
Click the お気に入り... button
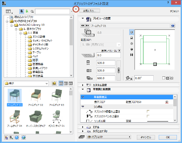pos(90,11)
